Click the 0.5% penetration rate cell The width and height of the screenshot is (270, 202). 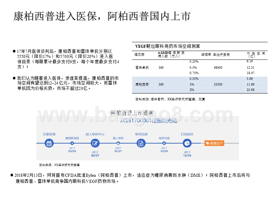pyautogui.click(x=193, y=68)
